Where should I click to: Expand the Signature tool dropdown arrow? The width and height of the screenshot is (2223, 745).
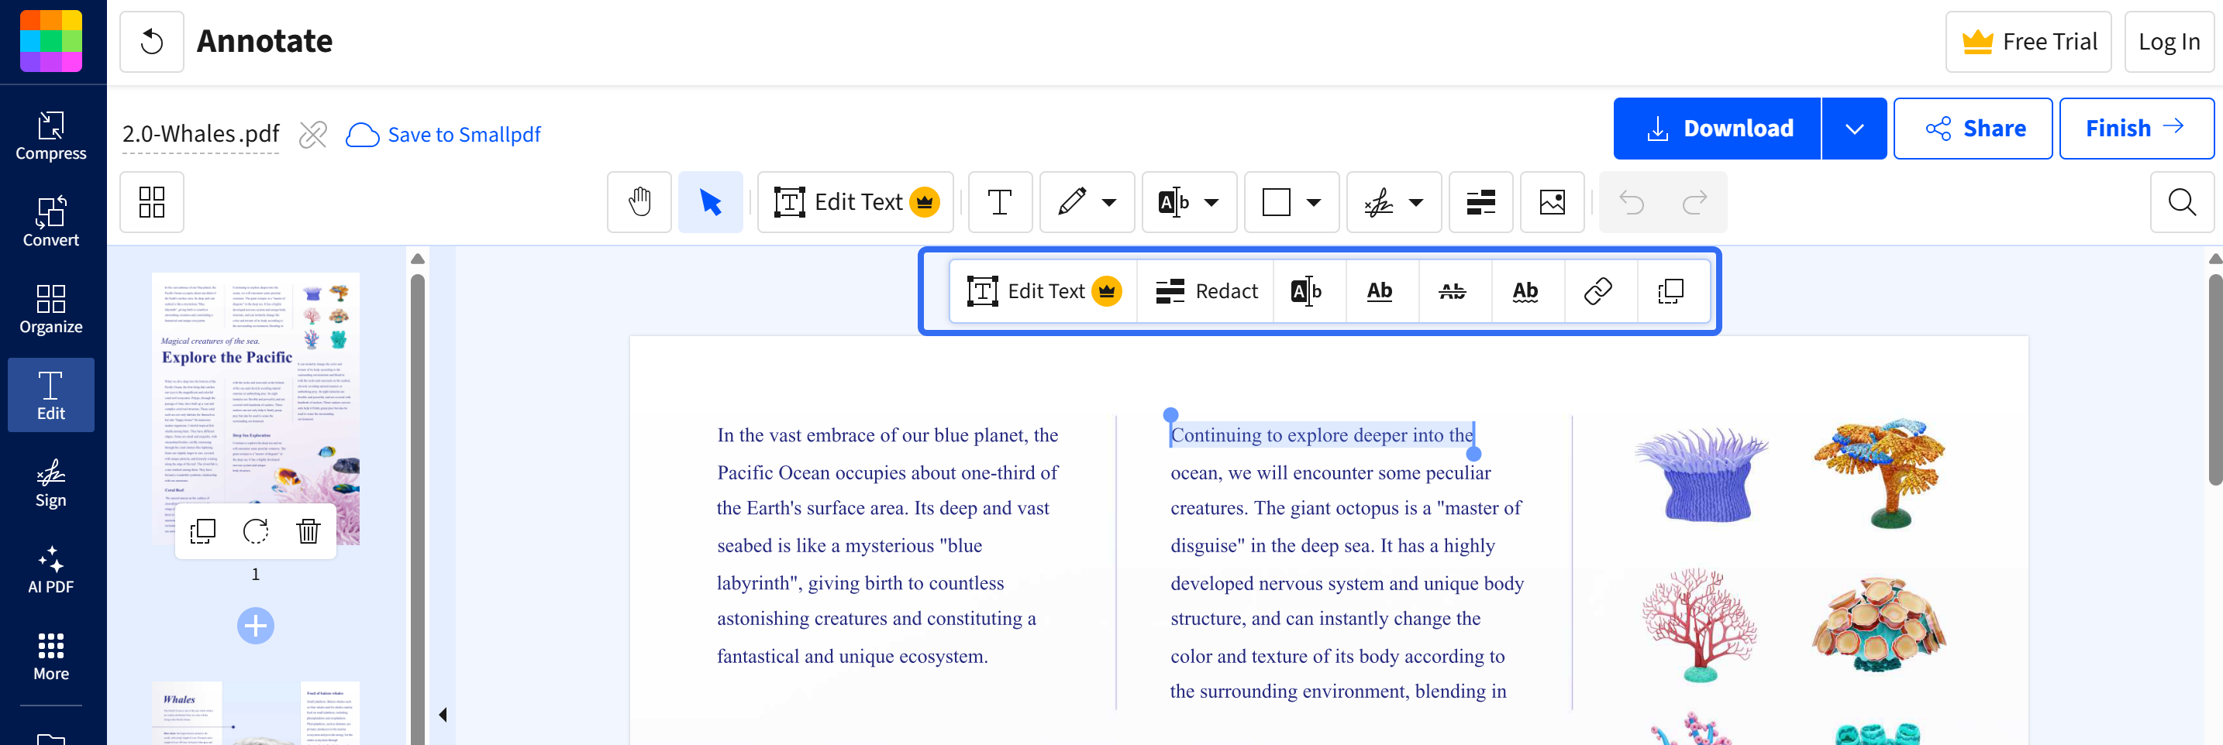coord(1416,203)
